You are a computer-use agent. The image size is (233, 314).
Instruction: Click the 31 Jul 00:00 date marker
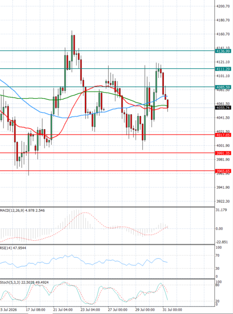[x=172, y=310]
